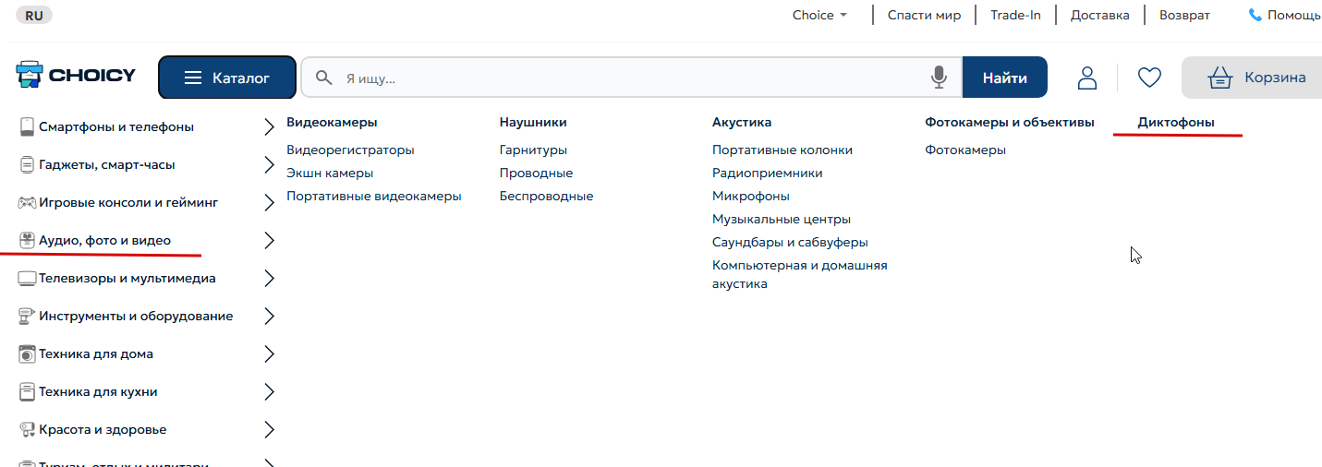Open Гарнитуры subcategory
Viewport: 1322px width, 467px height.
pos(533,150)
